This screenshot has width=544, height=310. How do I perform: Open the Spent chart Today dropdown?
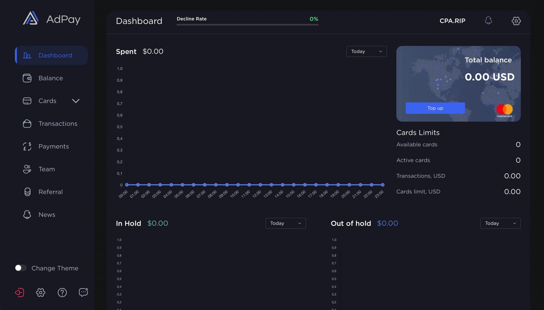pos(366,51)
